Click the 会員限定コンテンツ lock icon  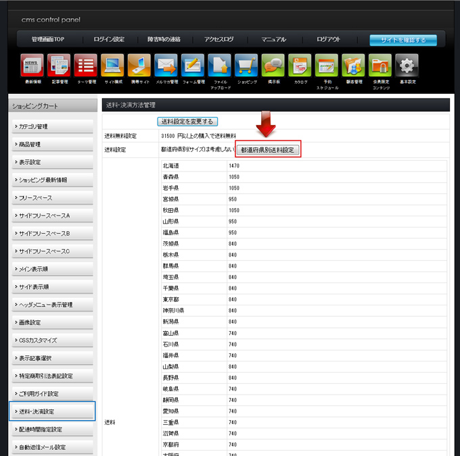pos(380,66)
